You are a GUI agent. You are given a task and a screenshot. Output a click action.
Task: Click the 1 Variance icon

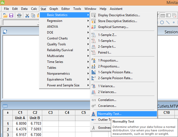tap(94, 86)
